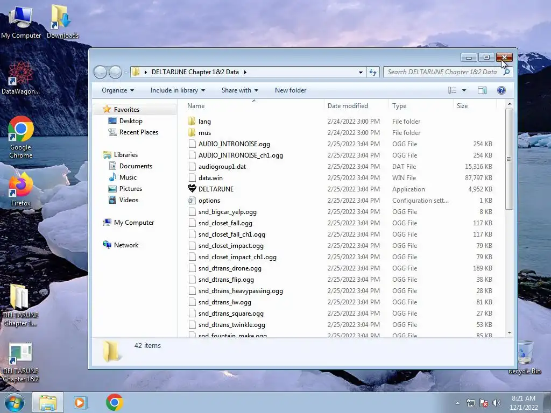Sort by the Type column header

point(421,106)
